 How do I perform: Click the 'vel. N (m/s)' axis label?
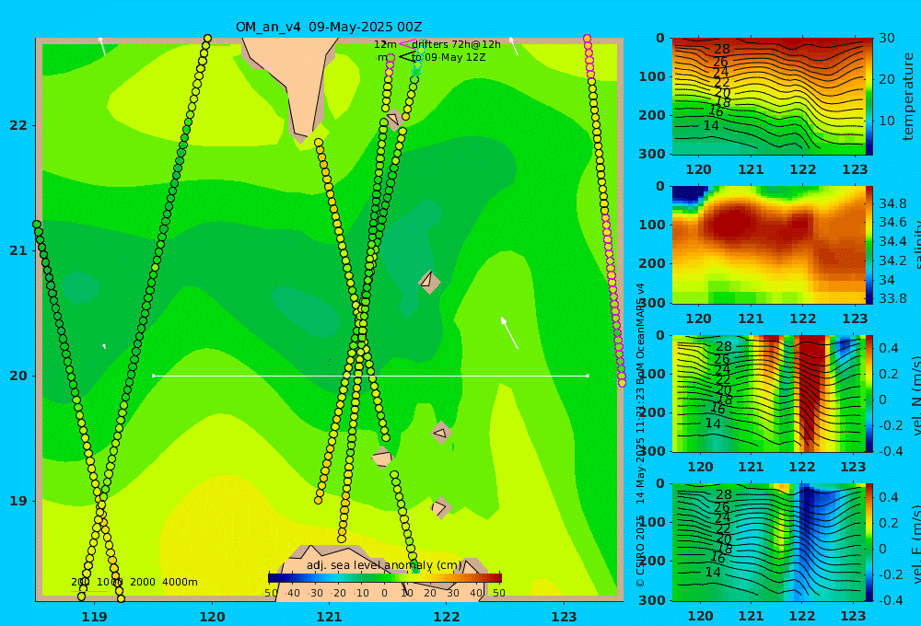click(x=915, y=395)
